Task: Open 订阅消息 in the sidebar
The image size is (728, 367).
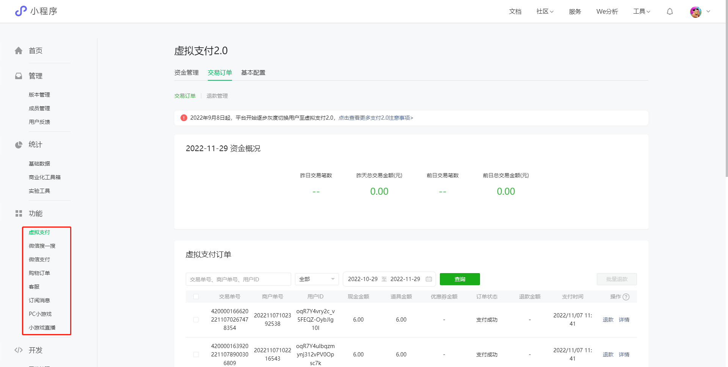Action: [x=39, y=300]
